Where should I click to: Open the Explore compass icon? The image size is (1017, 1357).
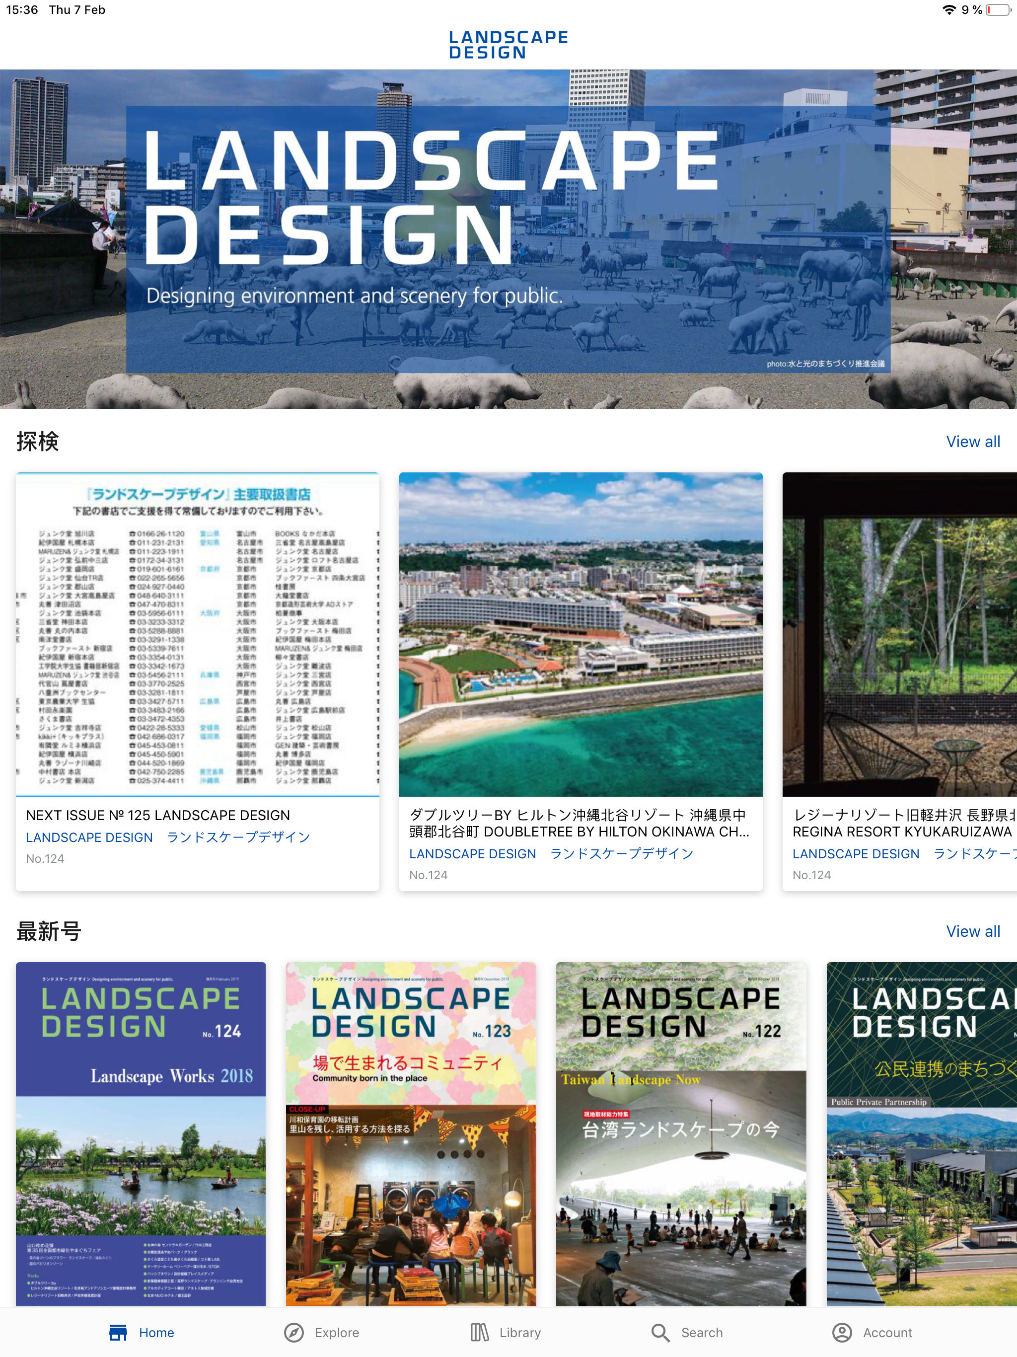tap(294, 1333)
